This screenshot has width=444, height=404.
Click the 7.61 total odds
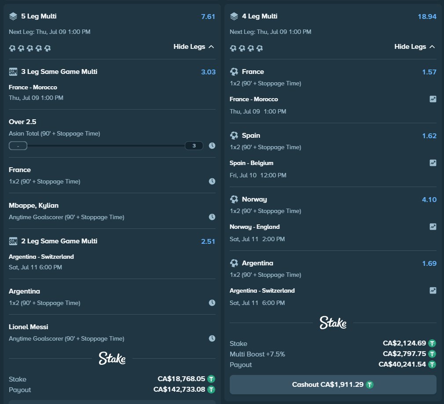click(208, 17)
